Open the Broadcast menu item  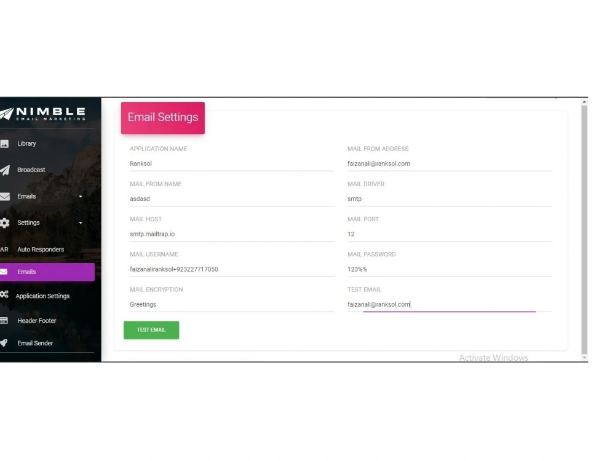click(x=31, y=170)
